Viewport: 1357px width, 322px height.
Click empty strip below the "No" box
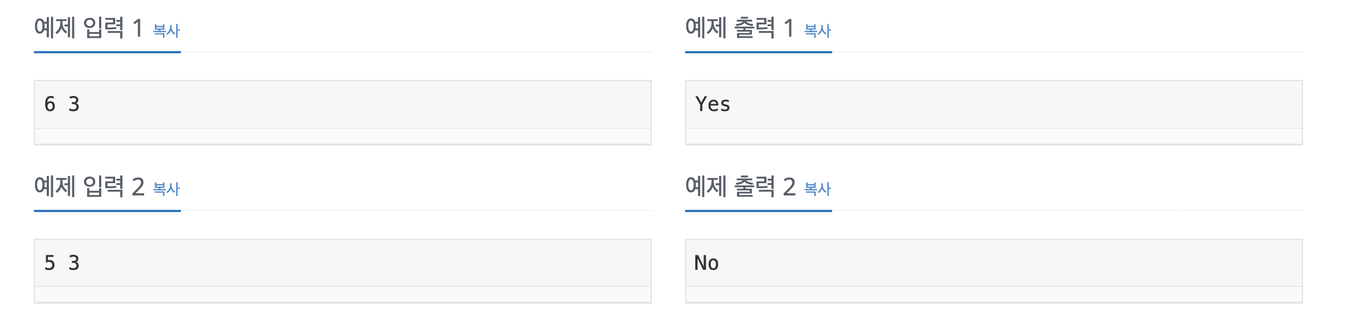(x=994, y=295)
